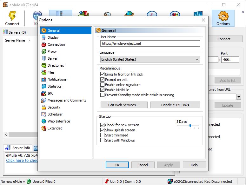Click server list scroll left arrow
Image resolution: width=246 pixels, height=185 pixels.
click(x=6, y=135)
